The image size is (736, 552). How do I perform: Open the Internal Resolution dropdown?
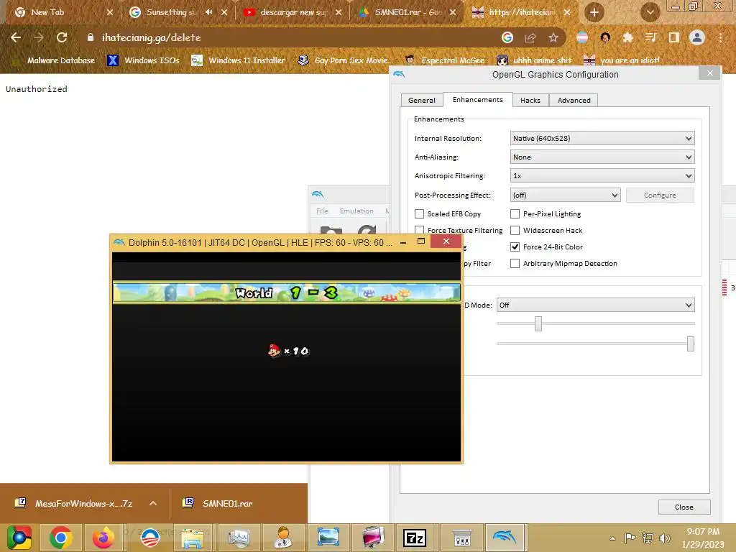tap(602, 139)
